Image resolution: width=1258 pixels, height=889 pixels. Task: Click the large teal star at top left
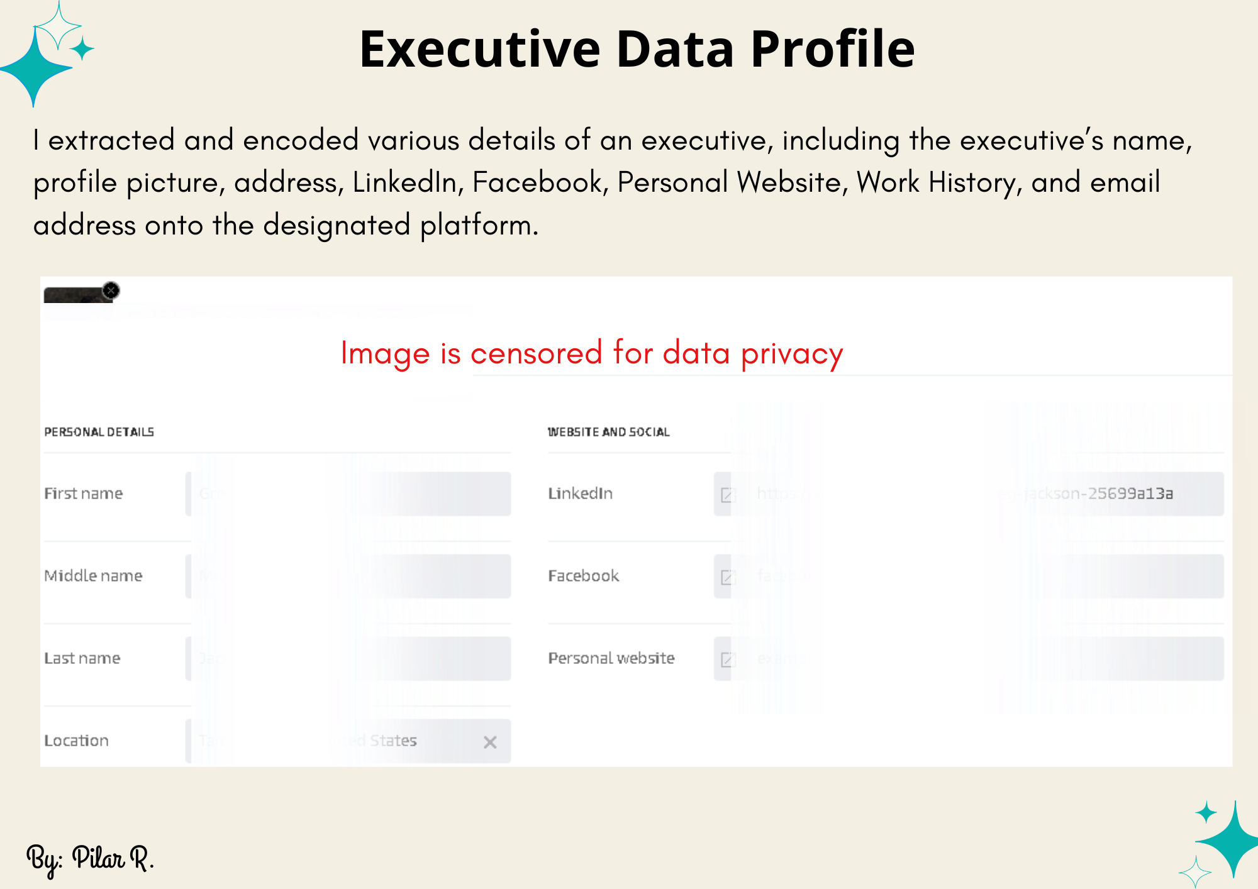click(35, 68)
